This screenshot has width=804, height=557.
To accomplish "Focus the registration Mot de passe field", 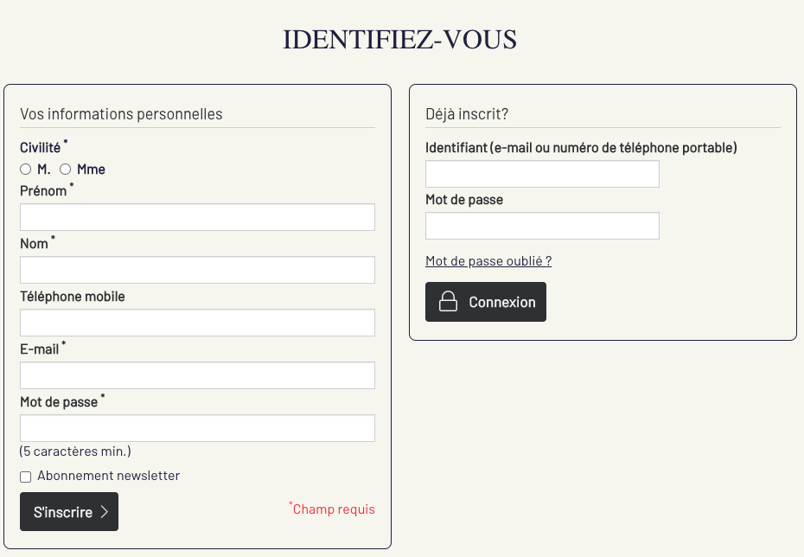I will (x=197, y=428).
